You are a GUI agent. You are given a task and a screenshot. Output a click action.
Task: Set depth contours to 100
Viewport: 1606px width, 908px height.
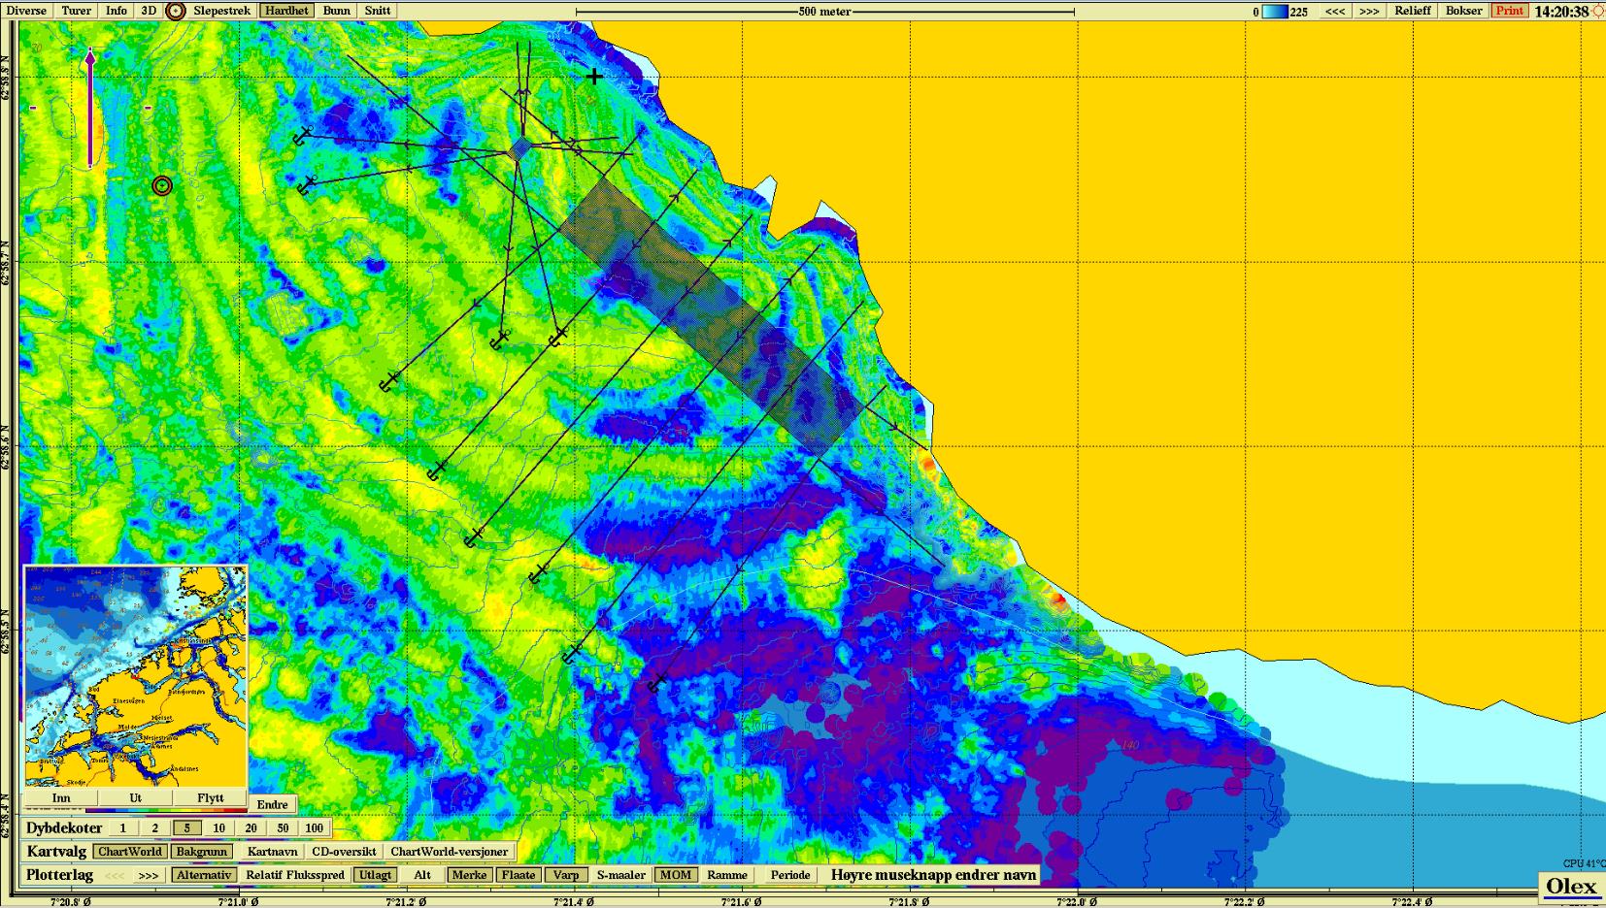tap(314, 828)
